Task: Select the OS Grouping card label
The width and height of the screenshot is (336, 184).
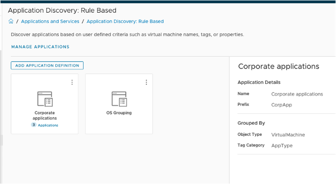Action: pyautogui.click(x=119, y=113)
